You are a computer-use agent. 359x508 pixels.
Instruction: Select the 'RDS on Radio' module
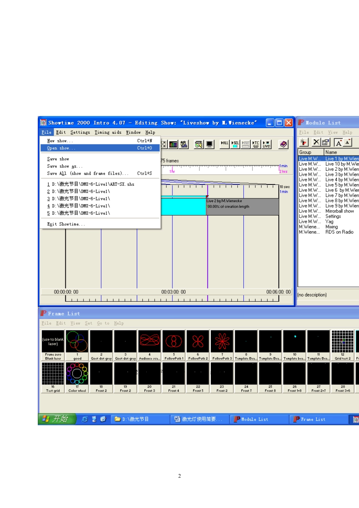click(328, 232)
